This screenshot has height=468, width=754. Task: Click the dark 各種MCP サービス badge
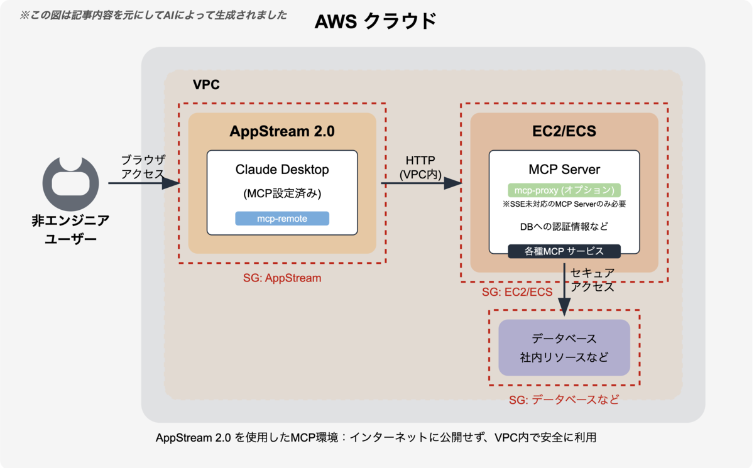tap(564, 251)
